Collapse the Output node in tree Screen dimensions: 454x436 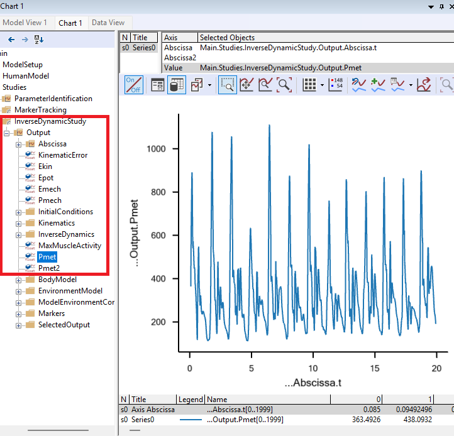click(8, 133)
